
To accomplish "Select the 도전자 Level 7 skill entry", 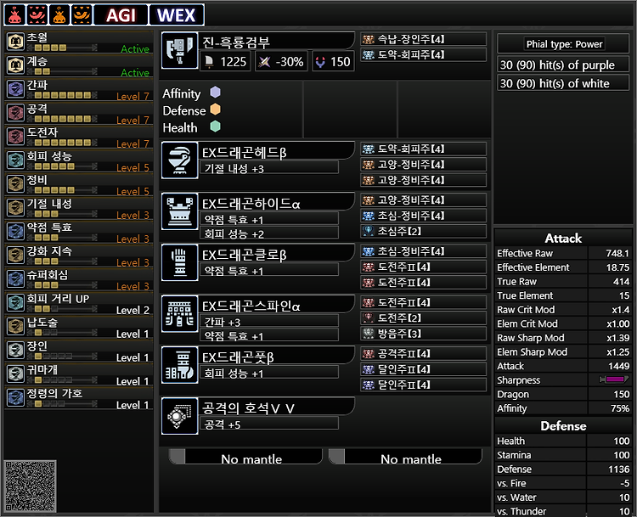I will coord(78,138).
